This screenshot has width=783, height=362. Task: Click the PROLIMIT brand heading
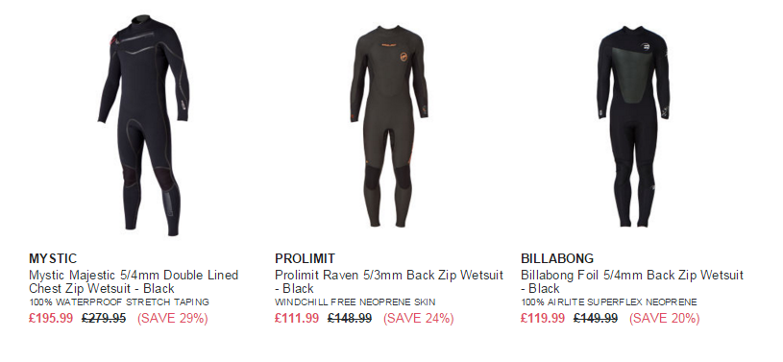(306, 258)
